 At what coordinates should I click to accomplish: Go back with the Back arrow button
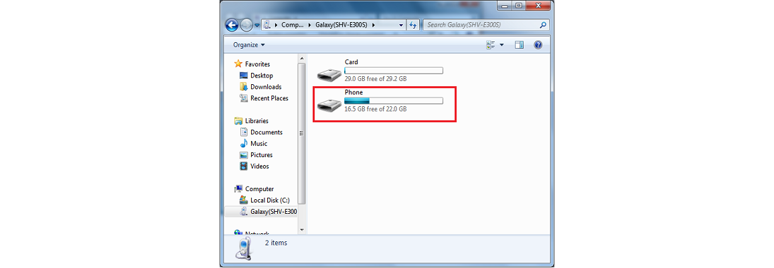coord(232,25)
